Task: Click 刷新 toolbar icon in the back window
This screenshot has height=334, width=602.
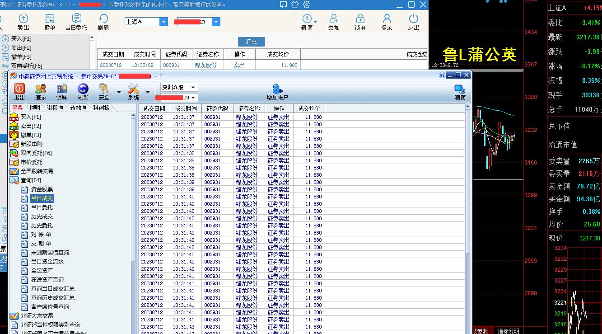Action: 103,22
